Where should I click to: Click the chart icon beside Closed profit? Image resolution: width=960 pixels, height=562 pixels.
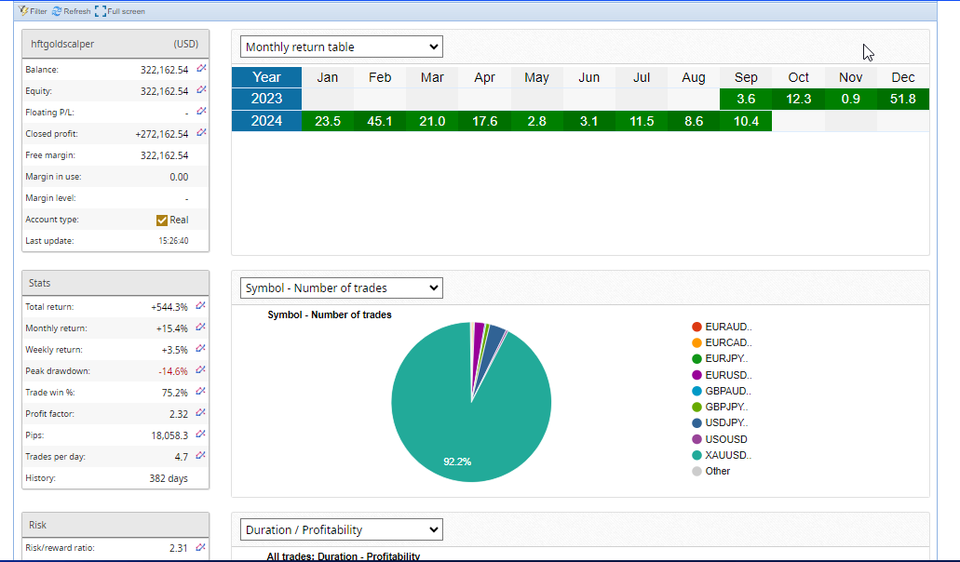coord(201,134)
